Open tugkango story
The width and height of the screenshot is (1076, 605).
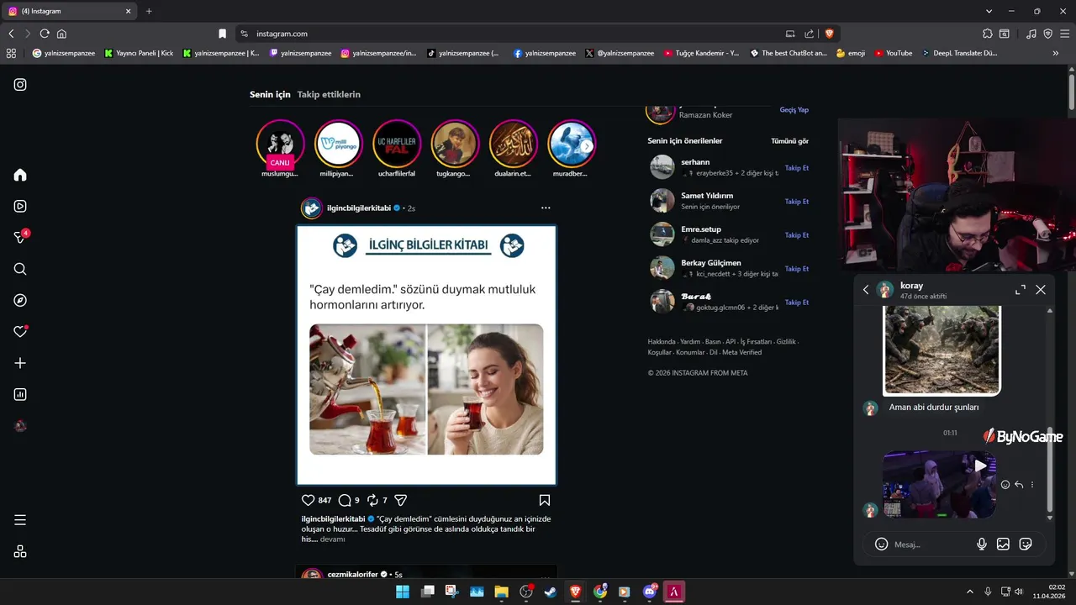coord(455,144)
